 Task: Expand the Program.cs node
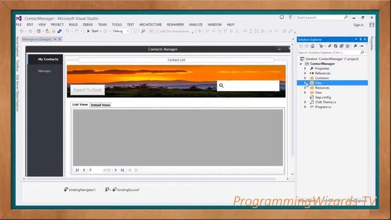[305, 107]
